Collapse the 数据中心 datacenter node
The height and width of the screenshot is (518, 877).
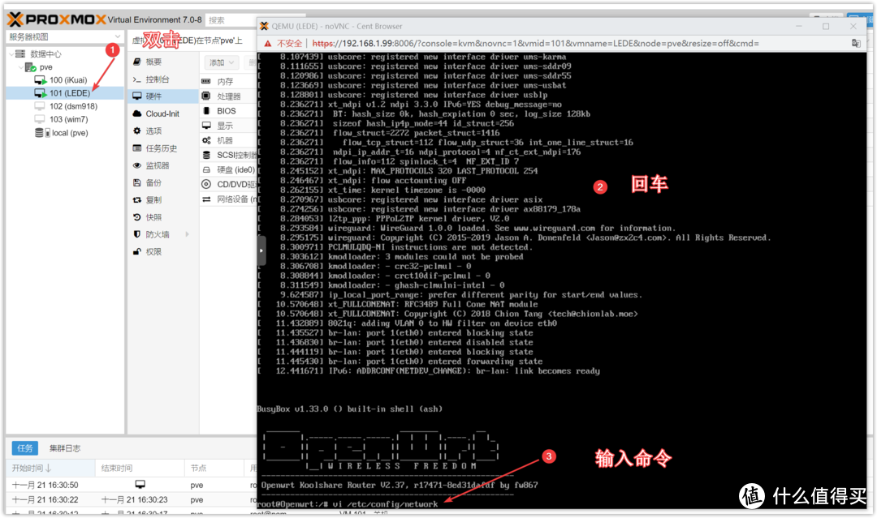pyautogui.click(x=11, y=54)
